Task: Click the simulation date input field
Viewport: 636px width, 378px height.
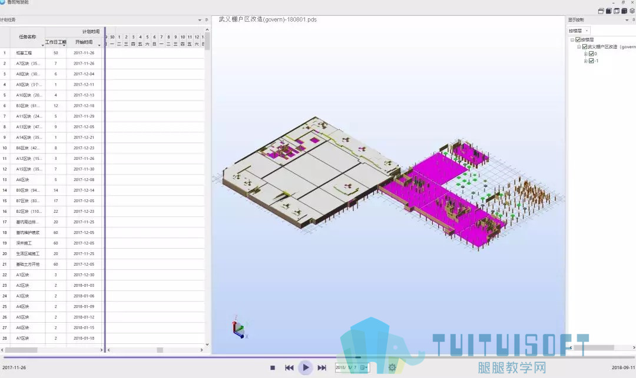Action: point(352,367)
